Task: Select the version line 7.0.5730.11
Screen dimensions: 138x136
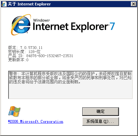Action: (25, 48)
